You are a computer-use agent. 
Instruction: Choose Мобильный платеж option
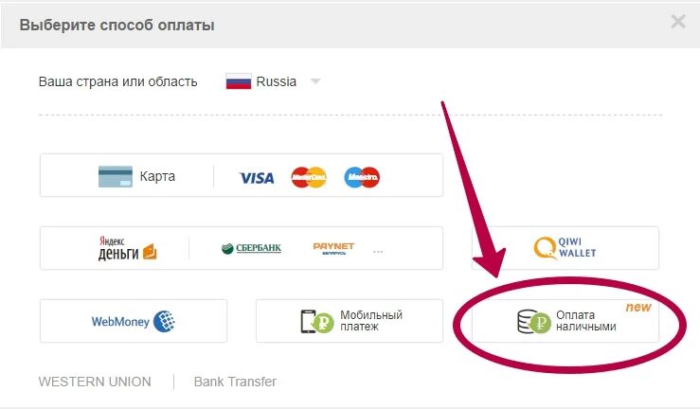tap(350, 321)
